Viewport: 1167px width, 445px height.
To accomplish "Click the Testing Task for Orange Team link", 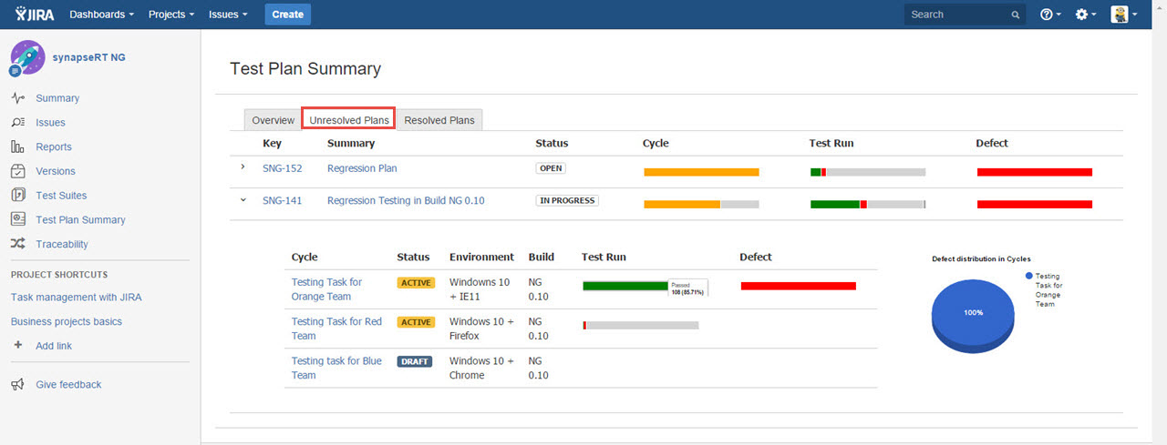I will [x=326, y=289].
